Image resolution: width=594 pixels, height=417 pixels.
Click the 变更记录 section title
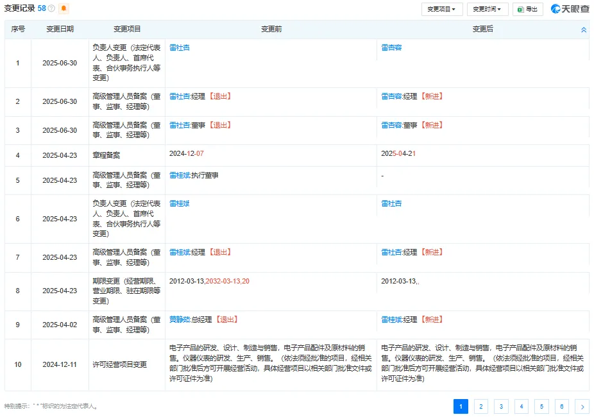tap(19, 8)
